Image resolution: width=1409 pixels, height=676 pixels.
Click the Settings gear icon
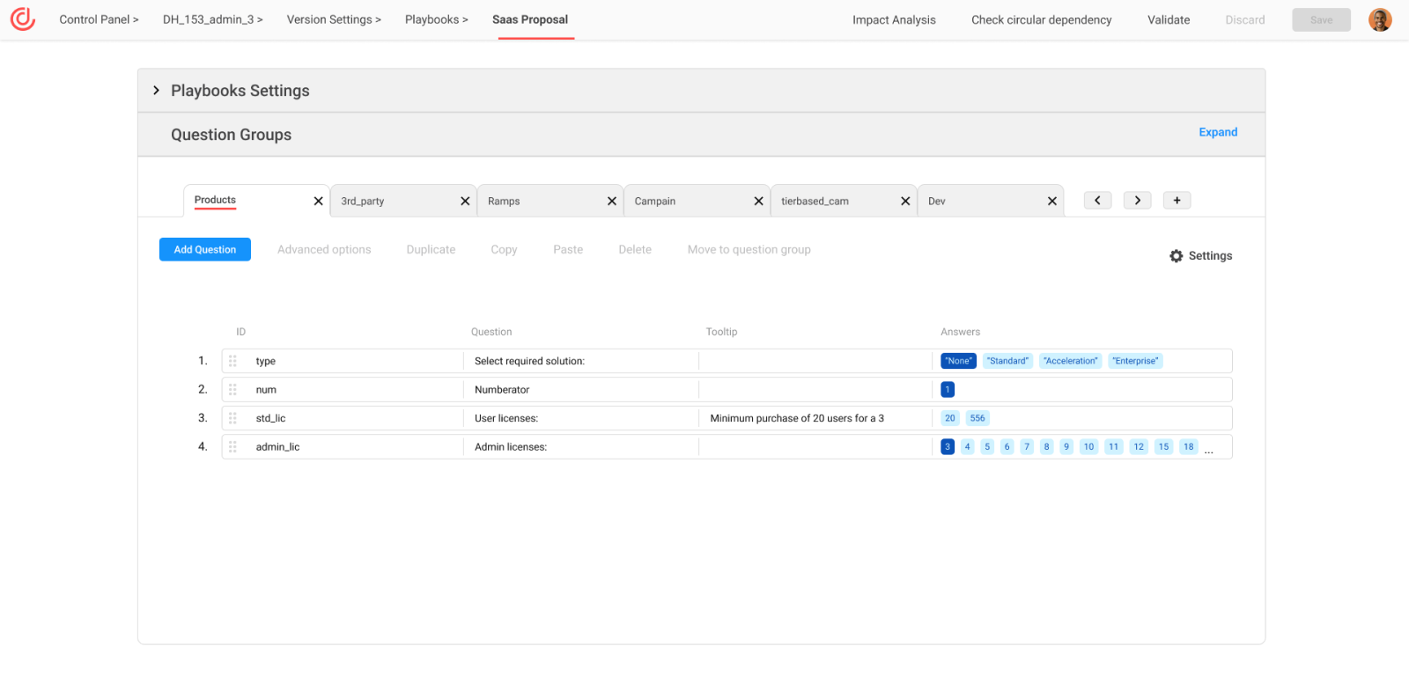tap(1176, 256)
